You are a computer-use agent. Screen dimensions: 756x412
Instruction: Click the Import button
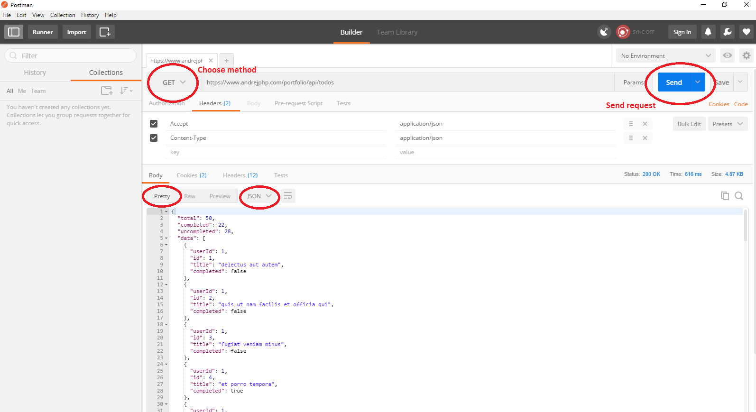(x=76, y=32)
